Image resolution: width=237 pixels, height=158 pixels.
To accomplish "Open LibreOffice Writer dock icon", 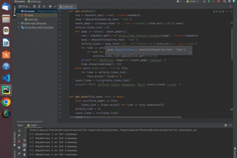I will (x=6, y=42).
